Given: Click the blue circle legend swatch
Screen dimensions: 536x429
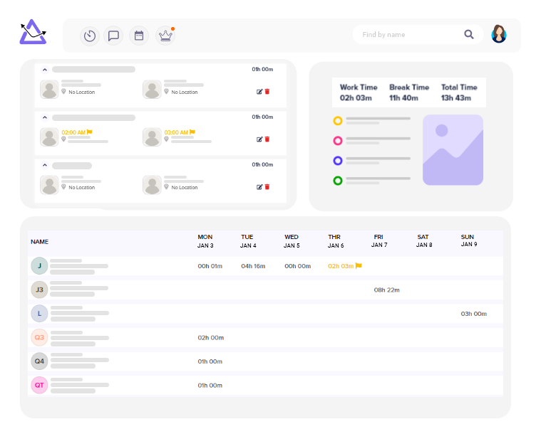Looking at the screenshot, I should pyautogui.click(x=338, y=161).
